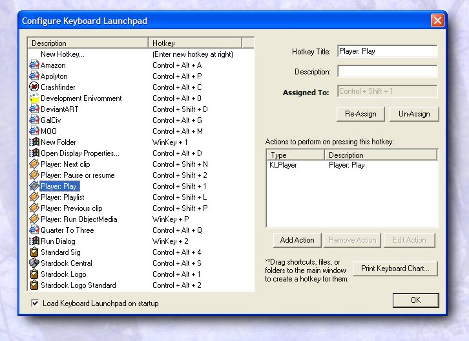Click the Add Action button
The height and width of the screenshot is (341, 469).
tap(297, 240)
